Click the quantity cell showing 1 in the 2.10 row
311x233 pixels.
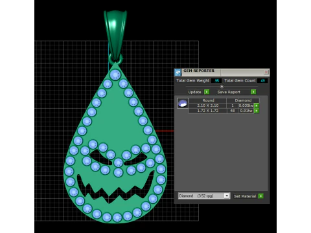[233, 105]
